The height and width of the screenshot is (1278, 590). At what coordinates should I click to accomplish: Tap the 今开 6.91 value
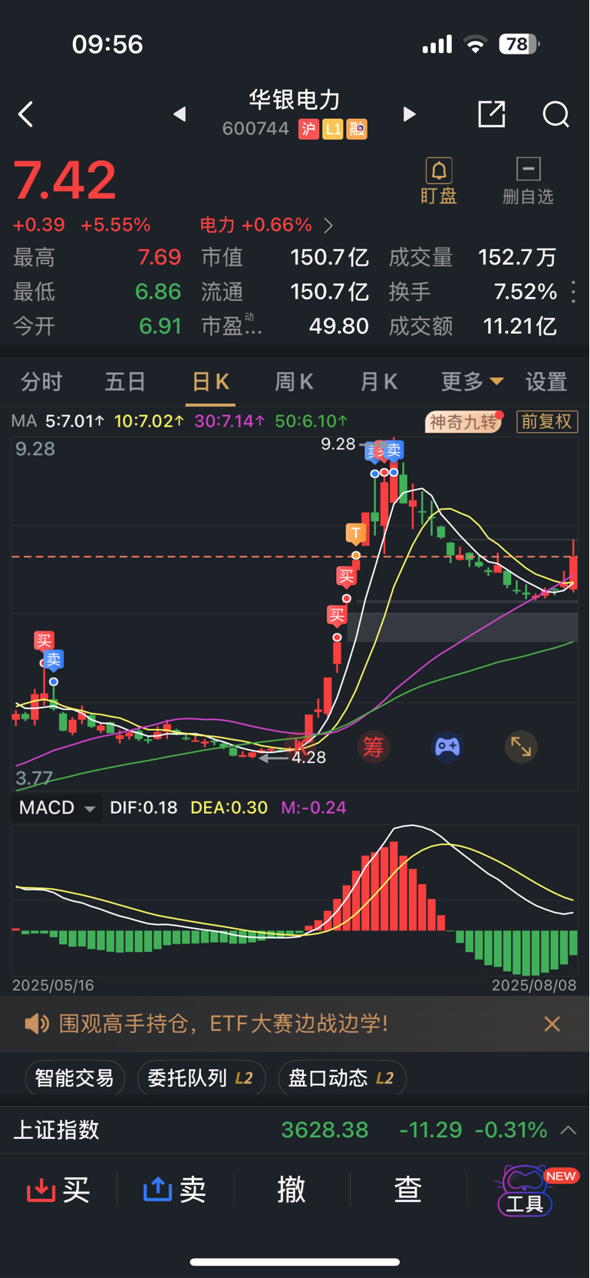point(160,326)
